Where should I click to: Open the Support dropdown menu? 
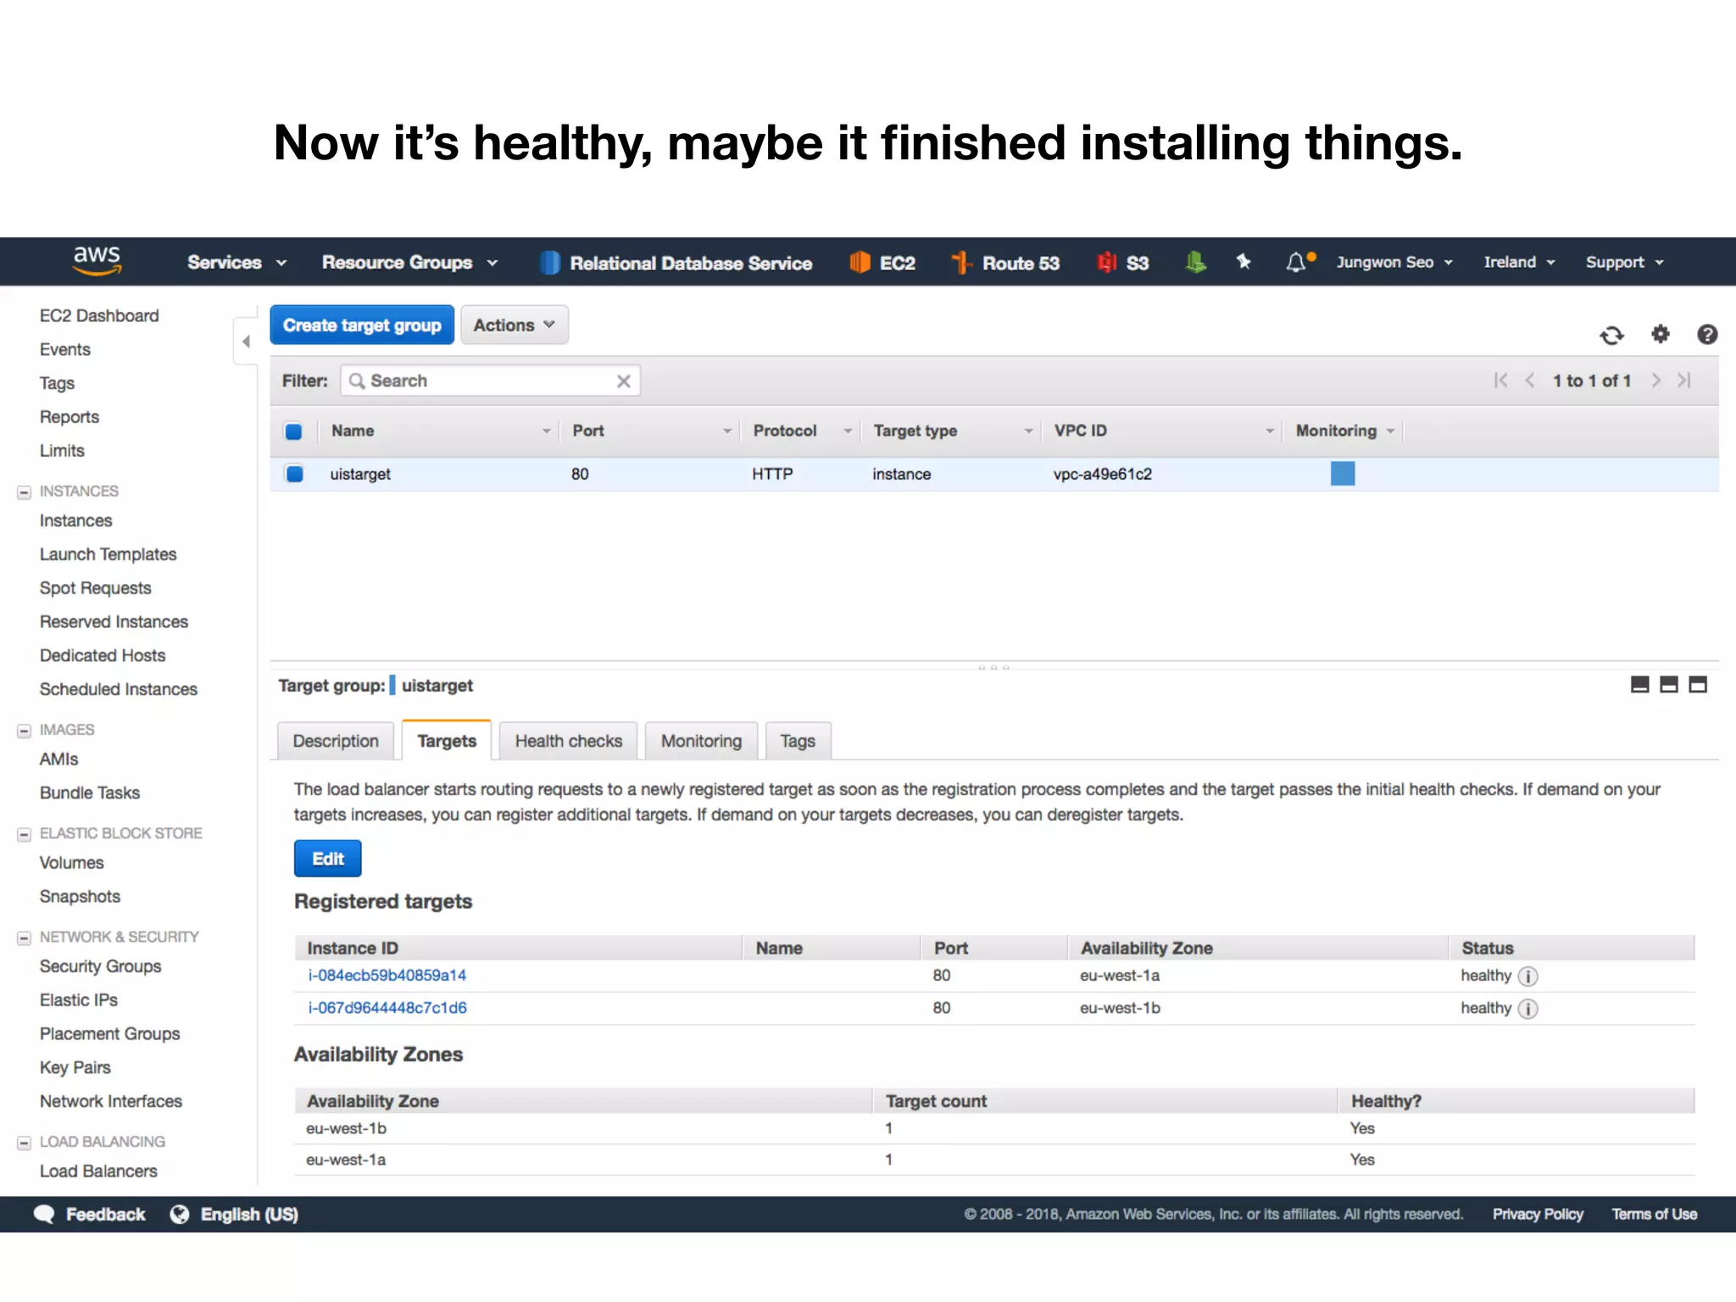pyautogui.click(x=1625, y=263)
